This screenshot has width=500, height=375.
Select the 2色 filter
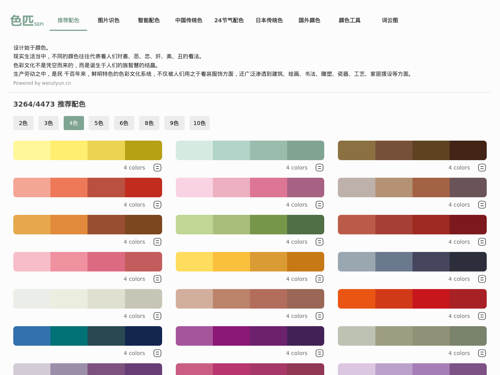23,123
